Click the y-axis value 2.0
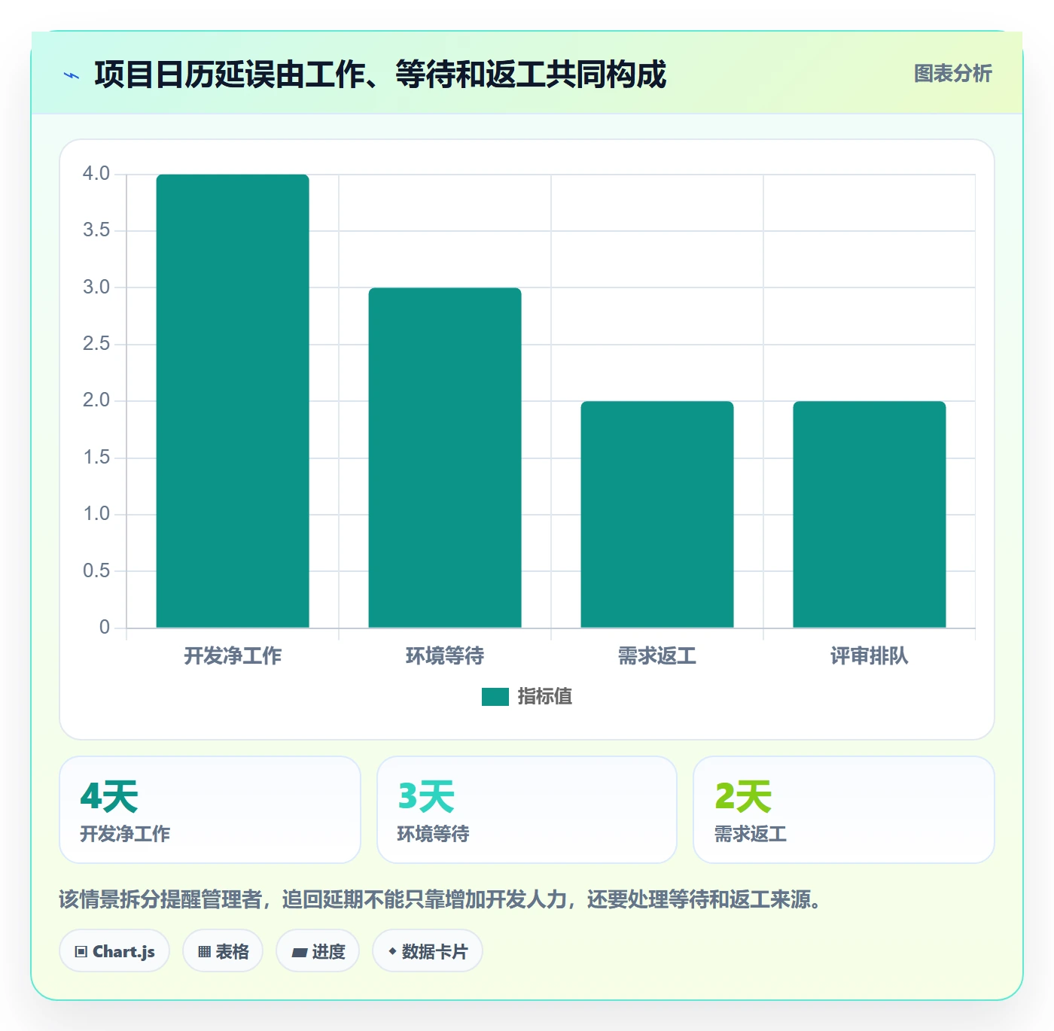Viewport: 1054px width, 1031px height. (x=96, y=400)
